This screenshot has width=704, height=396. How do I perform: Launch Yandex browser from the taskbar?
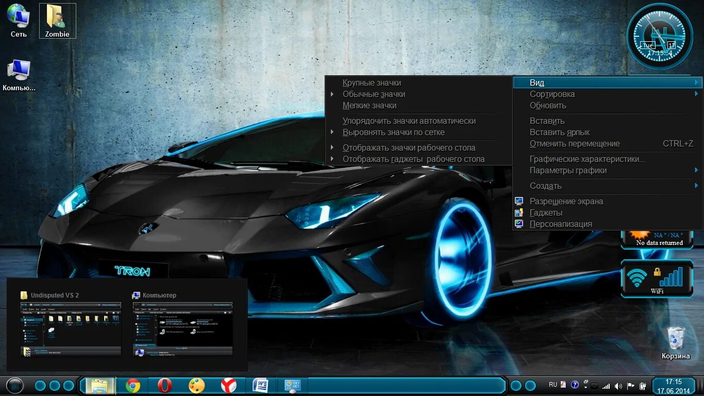click(x=229, y=386)
